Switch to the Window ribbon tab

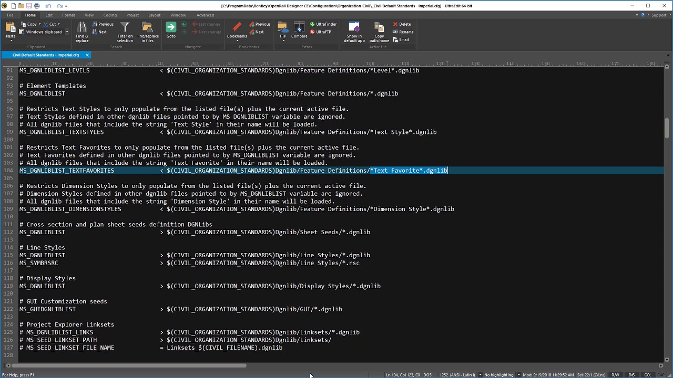(178, 15)
